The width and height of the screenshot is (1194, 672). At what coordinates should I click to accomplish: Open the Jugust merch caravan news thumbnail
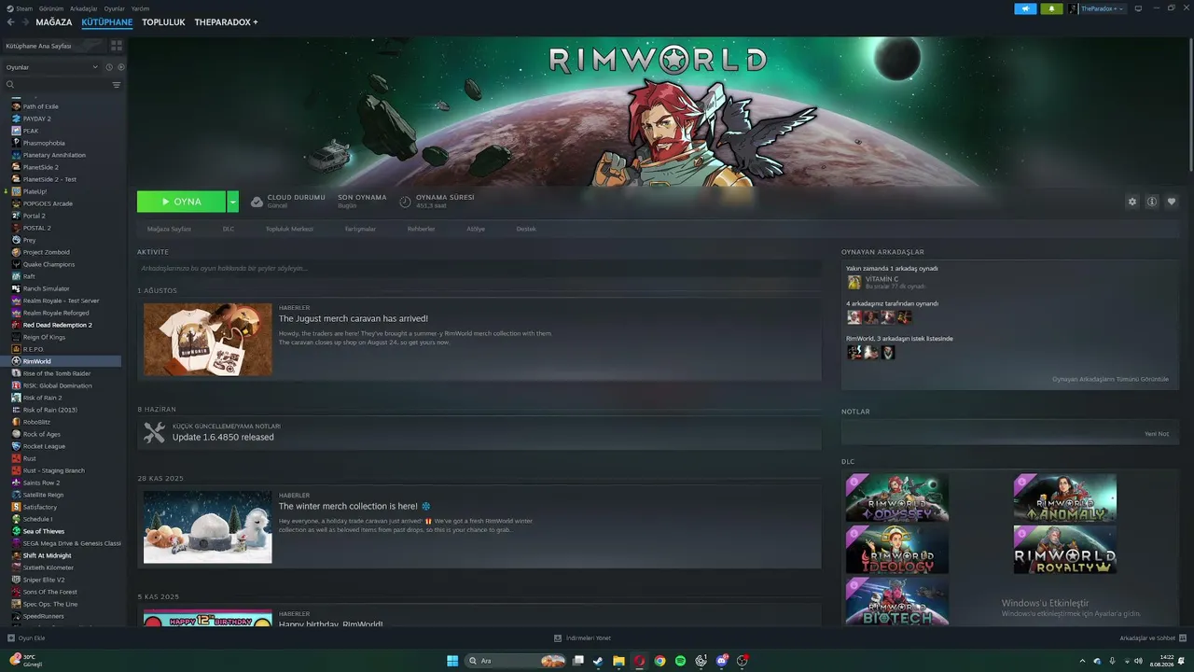click(x=208, y=340)
